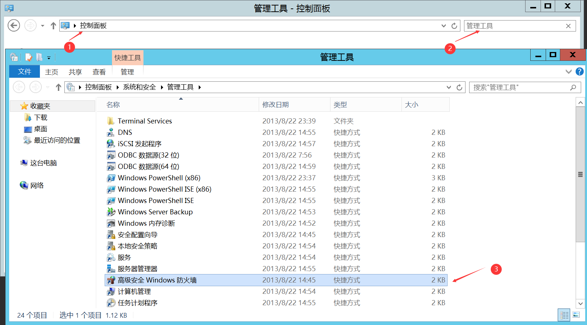Screen dimensions: 587x325
Task: Select the 安全配置向导 icon
Action: [111, 234]
